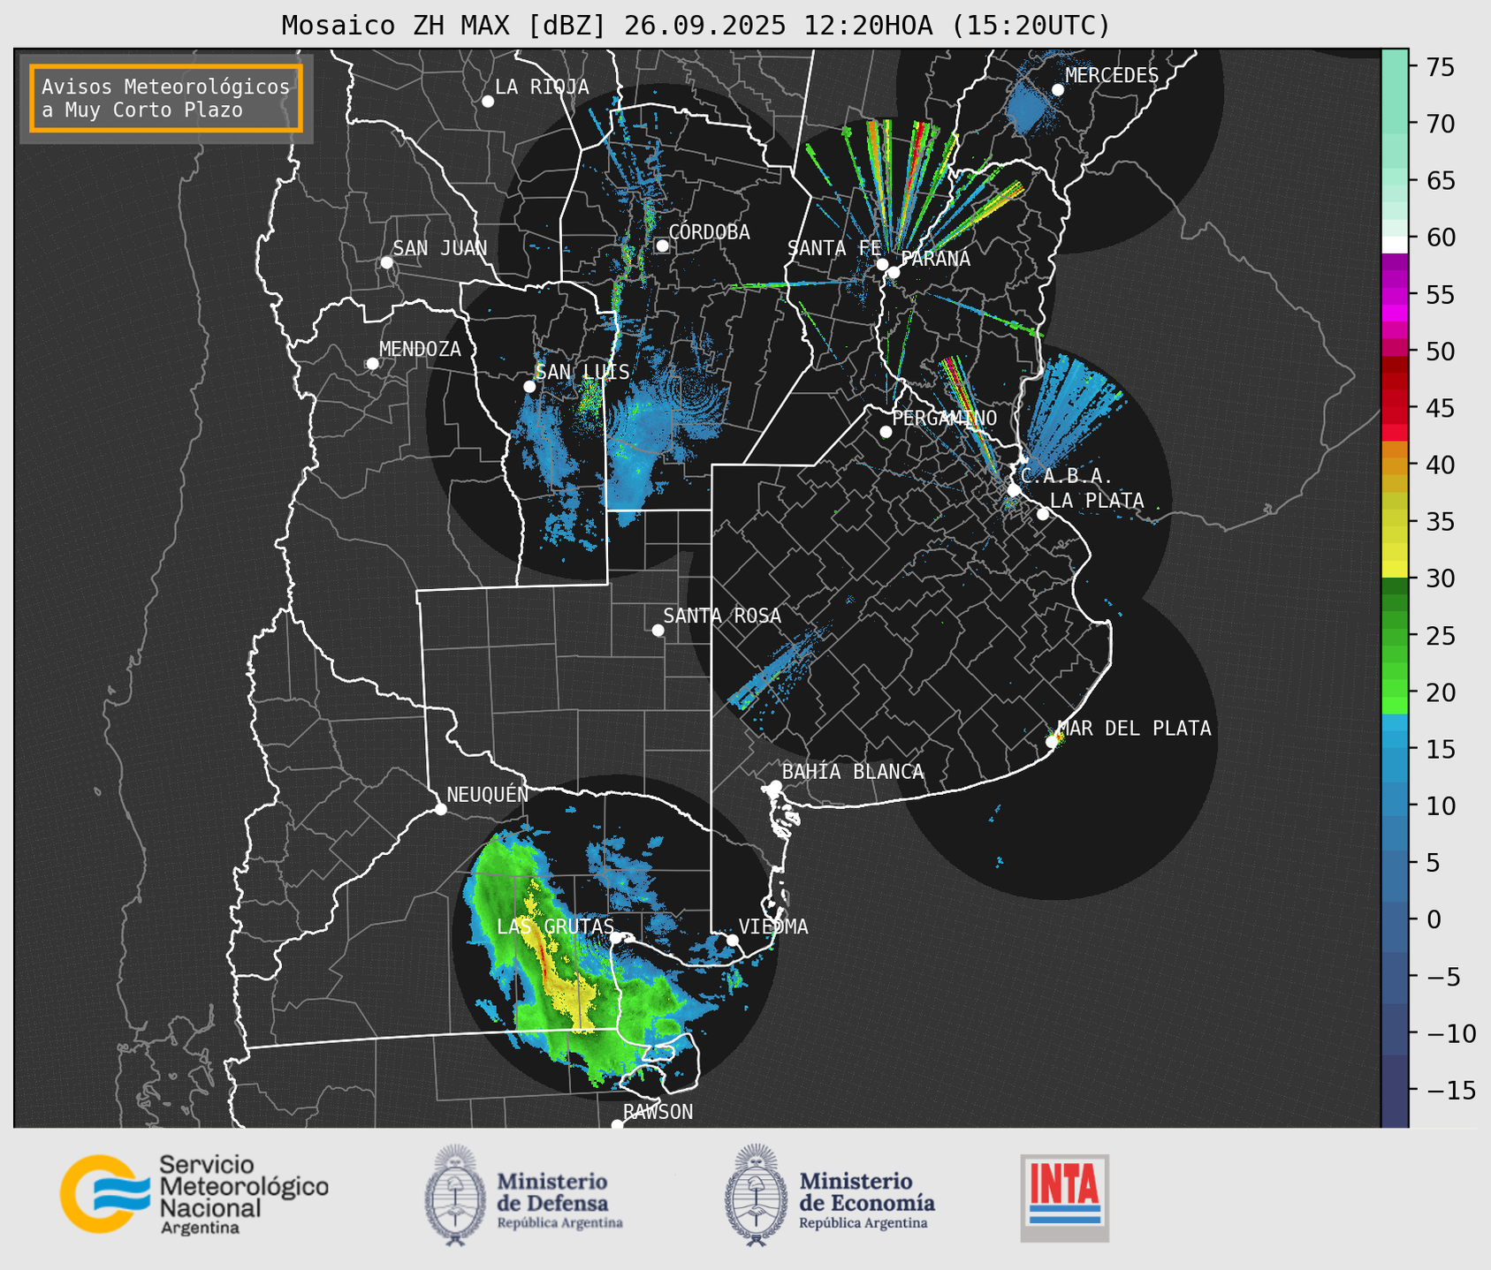
Task: Click the 55 value on the color scale
Action: pyautogui.click(x=1439, y=295)
